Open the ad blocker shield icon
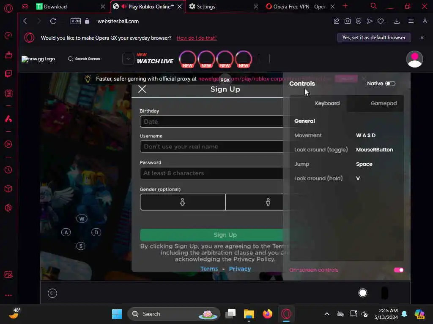Viewport: 433px width, 324px height. [359, 21]
